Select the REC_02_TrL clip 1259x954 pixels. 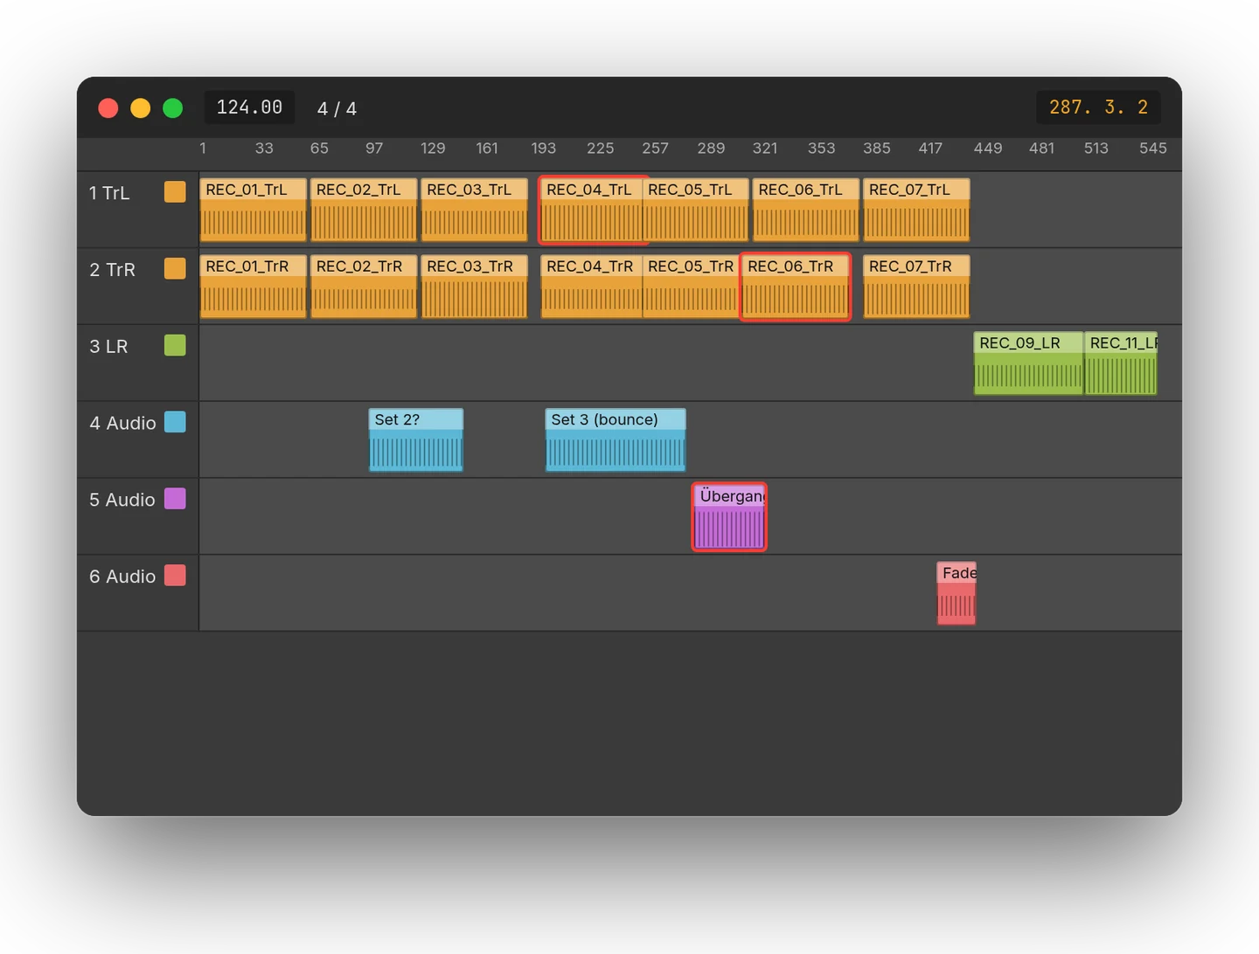click(364, 210)
